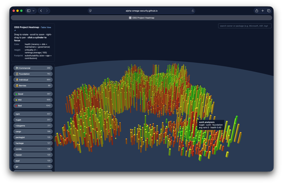Toggle the Individual owner filter
The width and height of the screenshot is (283, 184).
click(33, 80)
